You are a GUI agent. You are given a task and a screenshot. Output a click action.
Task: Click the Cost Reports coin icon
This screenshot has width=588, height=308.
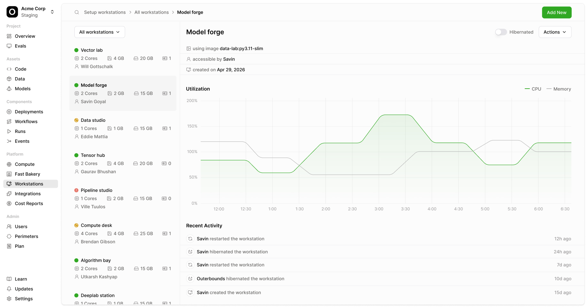pyautogui.click(x=9, y=203)
